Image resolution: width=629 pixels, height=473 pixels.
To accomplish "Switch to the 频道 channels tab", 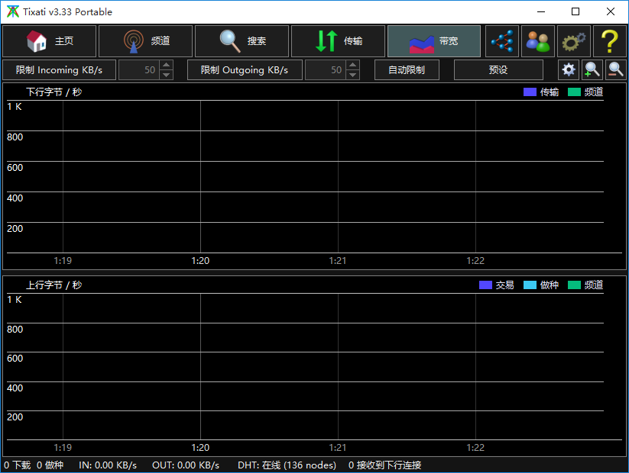I will pos(146,41).
